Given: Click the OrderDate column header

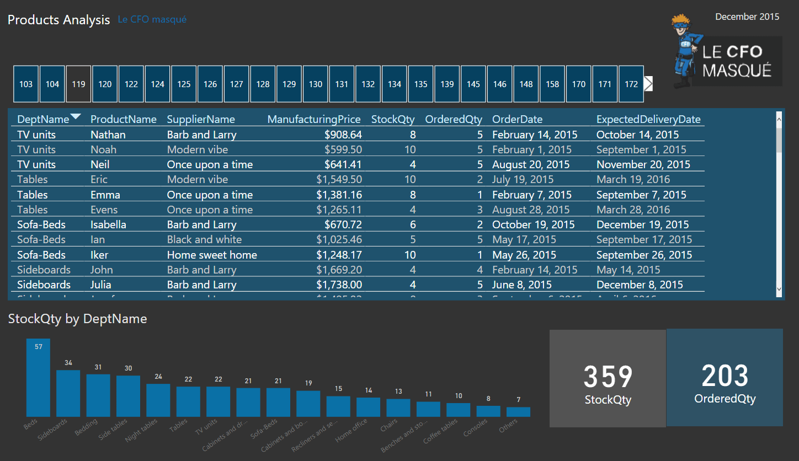Looking at the screenshot, I should pos(517,119).
